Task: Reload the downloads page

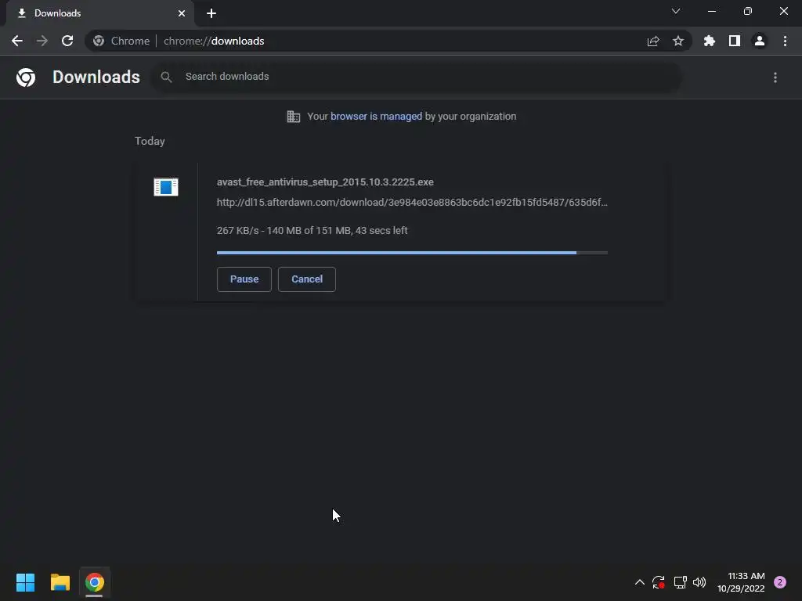Action: tap(67, 41)
